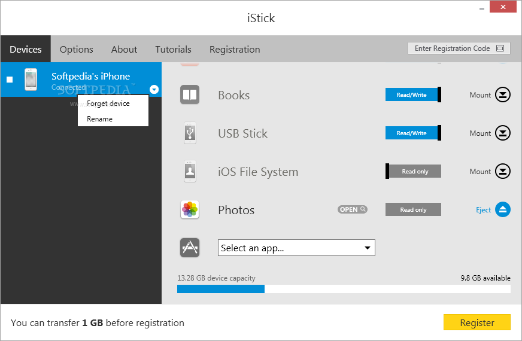
Task: Click the Books label text
Action: tap(233, 95)
